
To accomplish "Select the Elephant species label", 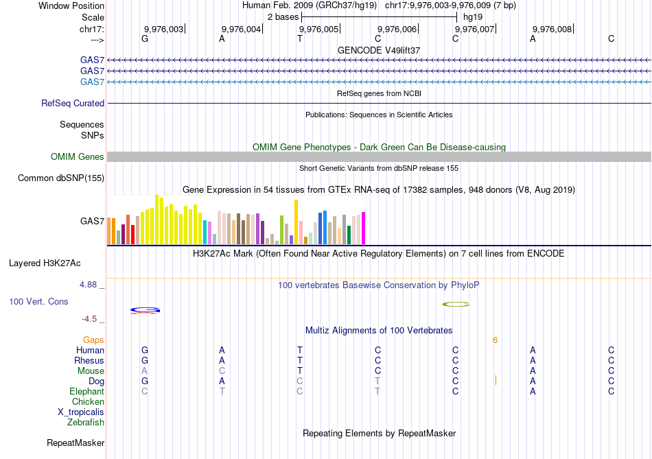I will [x=87, y=392].
